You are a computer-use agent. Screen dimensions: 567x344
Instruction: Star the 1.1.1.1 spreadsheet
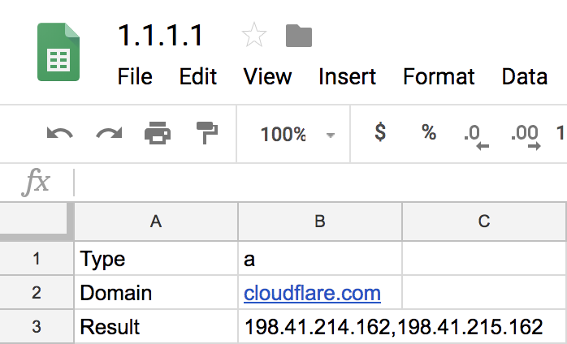254,36
